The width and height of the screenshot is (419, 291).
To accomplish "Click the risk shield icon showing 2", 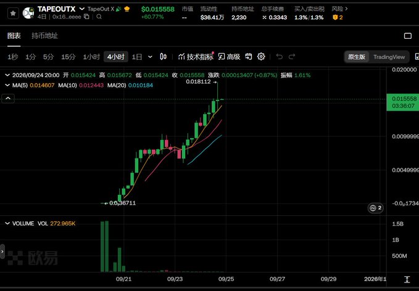I will pyautogui.click(x=335, y=17).
